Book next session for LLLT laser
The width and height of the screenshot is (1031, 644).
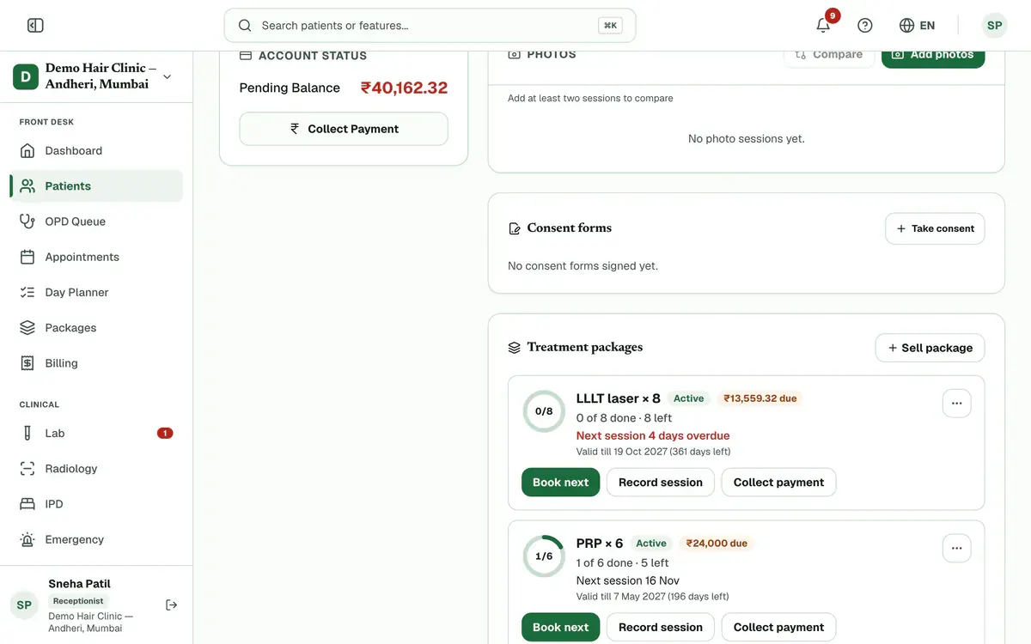click(x=560, y=483)
